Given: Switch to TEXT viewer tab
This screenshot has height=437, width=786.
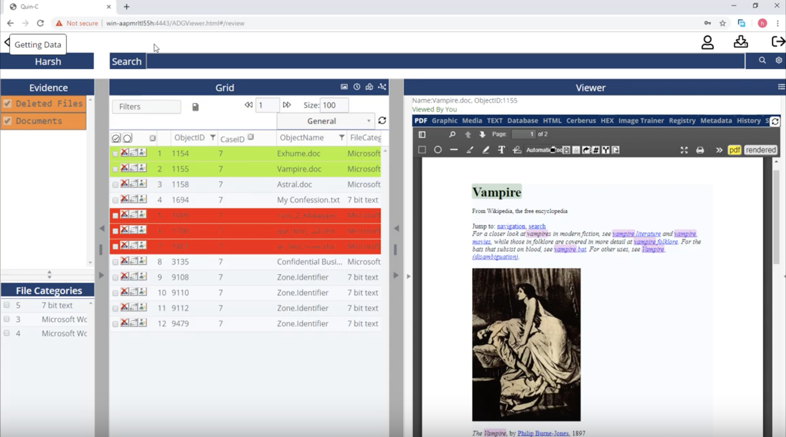Looking at the screenshot, I should pos(494,120).
